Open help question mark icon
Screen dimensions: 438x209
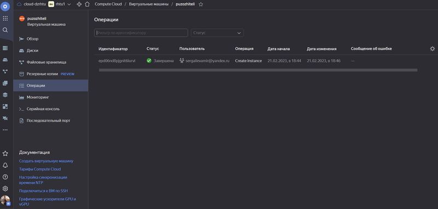[x=5, y=177]
